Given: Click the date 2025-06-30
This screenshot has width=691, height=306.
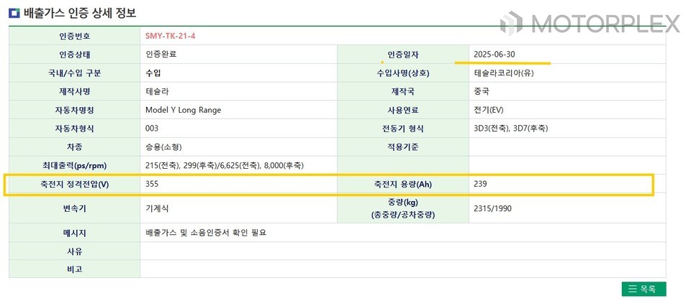Looking at the screenshot, I should tap(494, 55).
